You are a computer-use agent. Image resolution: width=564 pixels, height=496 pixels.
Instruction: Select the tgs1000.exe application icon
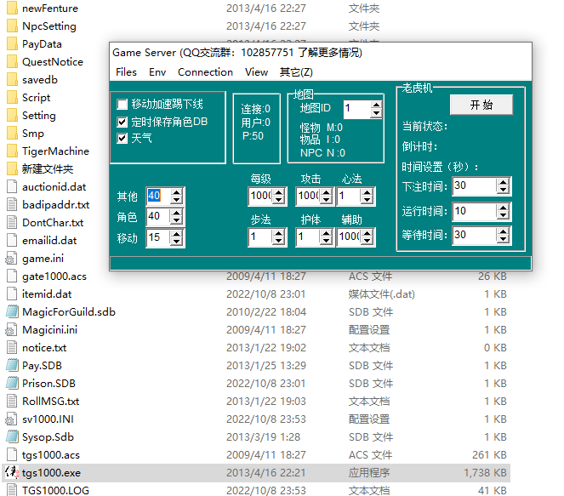coord(12,473)
